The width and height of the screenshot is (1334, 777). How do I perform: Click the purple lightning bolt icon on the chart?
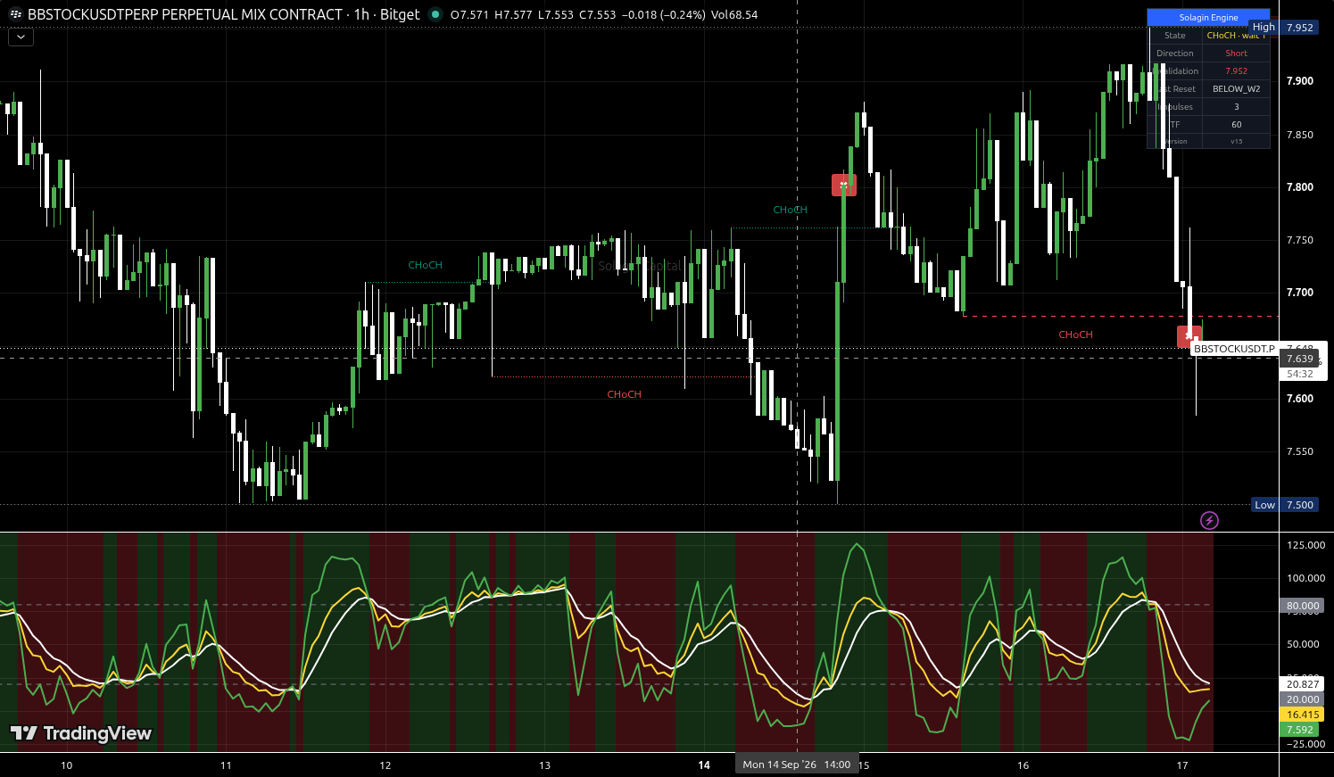click(x=1209, y=520)
